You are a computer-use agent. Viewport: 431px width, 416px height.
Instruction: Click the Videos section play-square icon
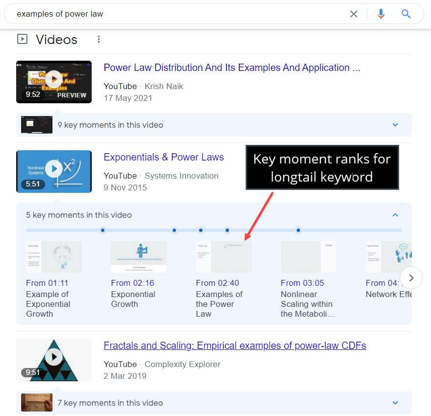(x=22, y=39)
